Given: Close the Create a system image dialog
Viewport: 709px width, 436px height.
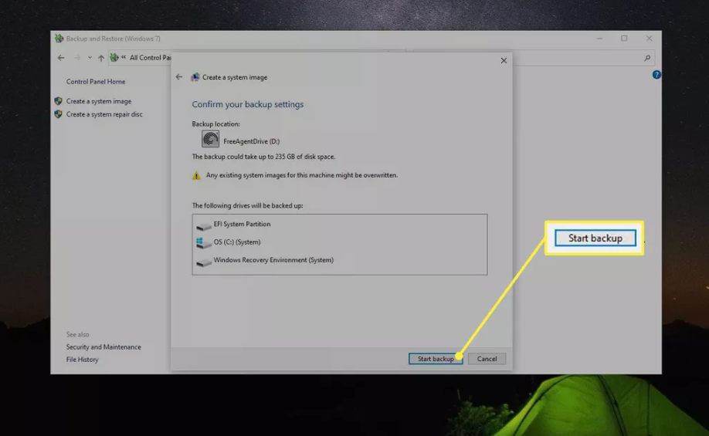Looking at the screenshot, I should point(504,60).
